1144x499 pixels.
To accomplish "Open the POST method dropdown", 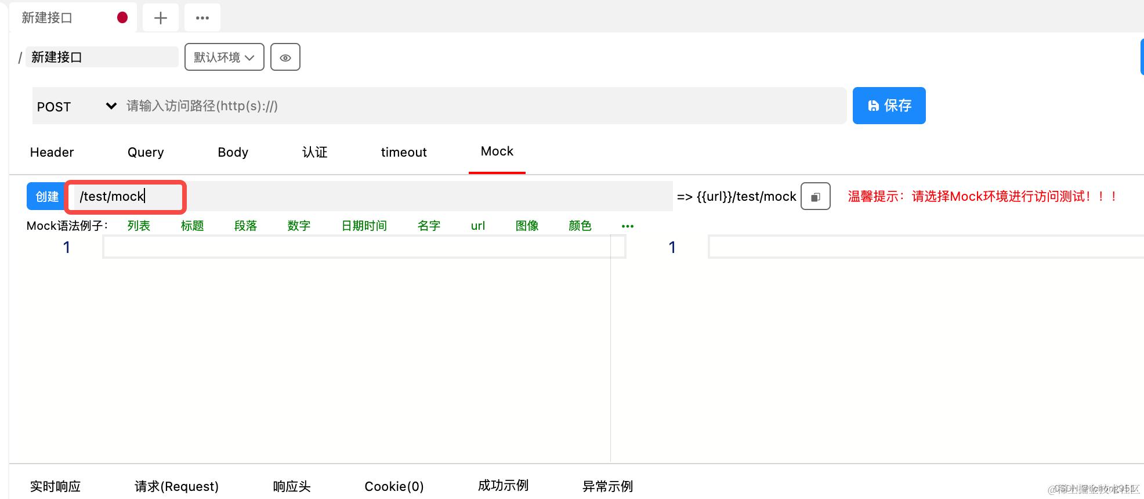I will tap(77, 106).
